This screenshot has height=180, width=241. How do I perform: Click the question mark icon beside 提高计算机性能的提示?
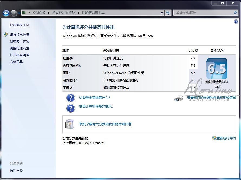(x=71, y=108)
